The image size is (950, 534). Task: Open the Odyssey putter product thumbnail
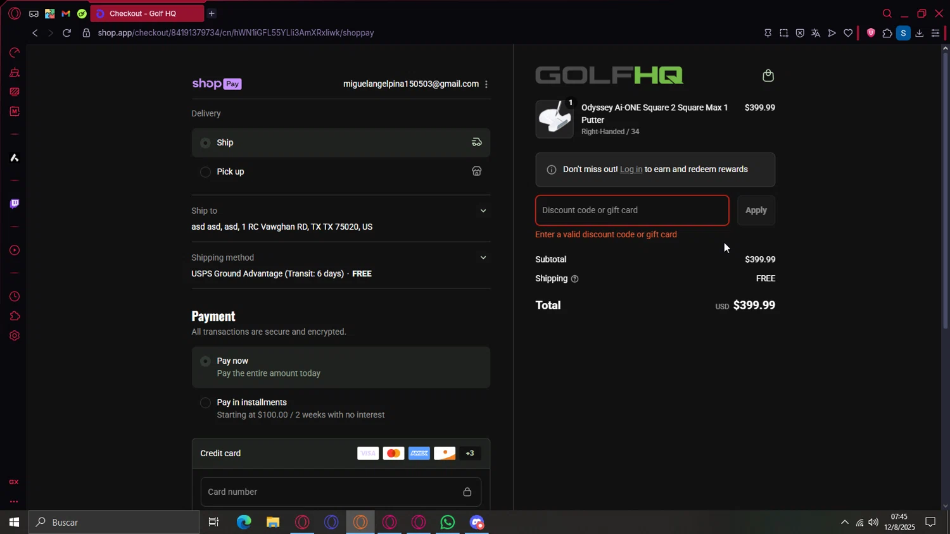pyautogui.click(x=555, y=119)
